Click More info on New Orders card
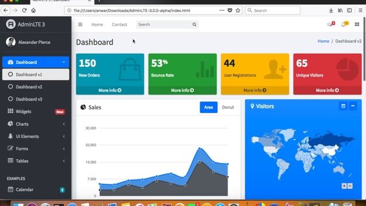The height and width of the screenshot is (206, 366). coord(110,90)
